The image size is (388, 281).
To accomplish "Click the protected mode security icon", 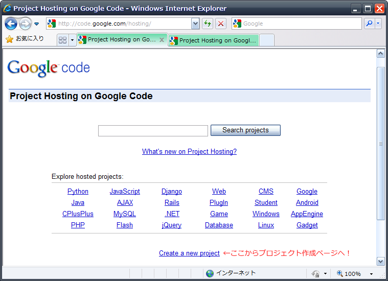I will (316, 273).
